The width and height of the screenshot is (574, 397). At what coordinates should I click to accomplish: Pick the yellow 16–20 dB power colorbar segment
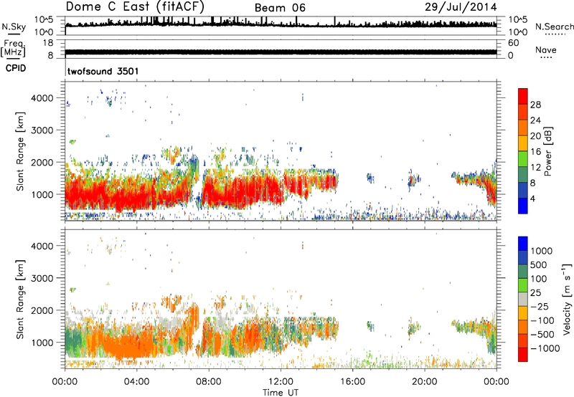coord(523,143)
